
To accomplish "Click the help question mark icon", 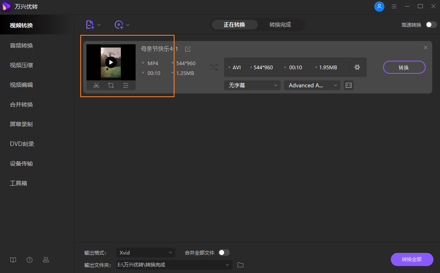I will click(29, 260).
